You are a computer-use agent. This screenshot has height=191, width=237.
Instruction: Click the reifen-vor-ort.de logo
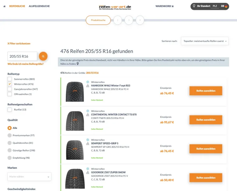(x=115, y=7)
